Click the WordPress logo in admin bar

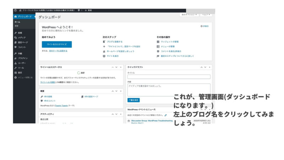15,10
